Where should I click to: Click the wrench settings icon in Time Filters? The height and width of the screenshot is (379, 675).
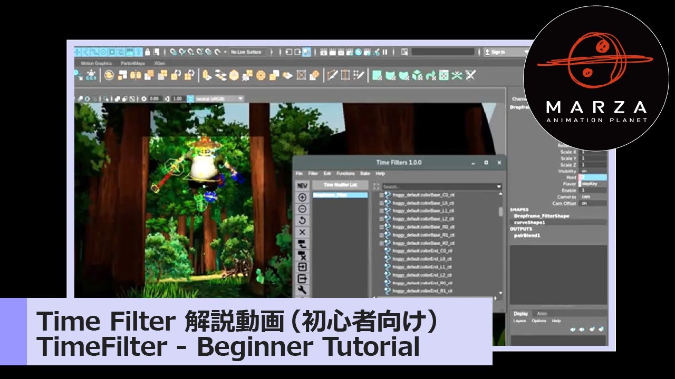pyautogui.click(x=302, y=290)
